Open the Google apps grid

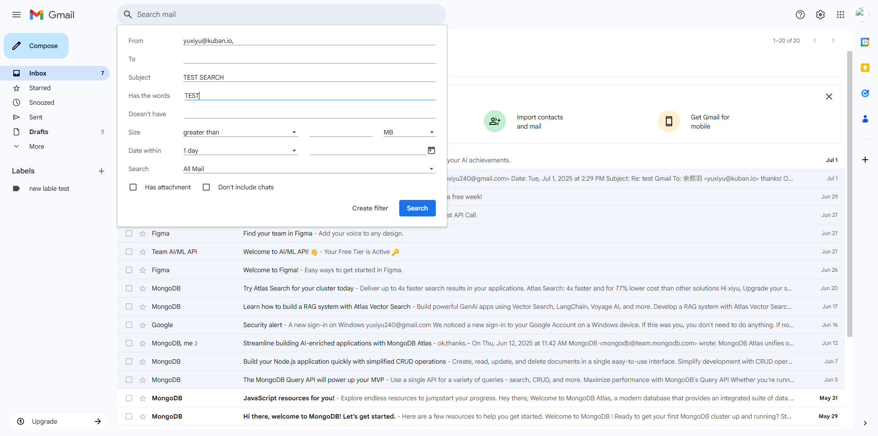[x=841, y=15]
